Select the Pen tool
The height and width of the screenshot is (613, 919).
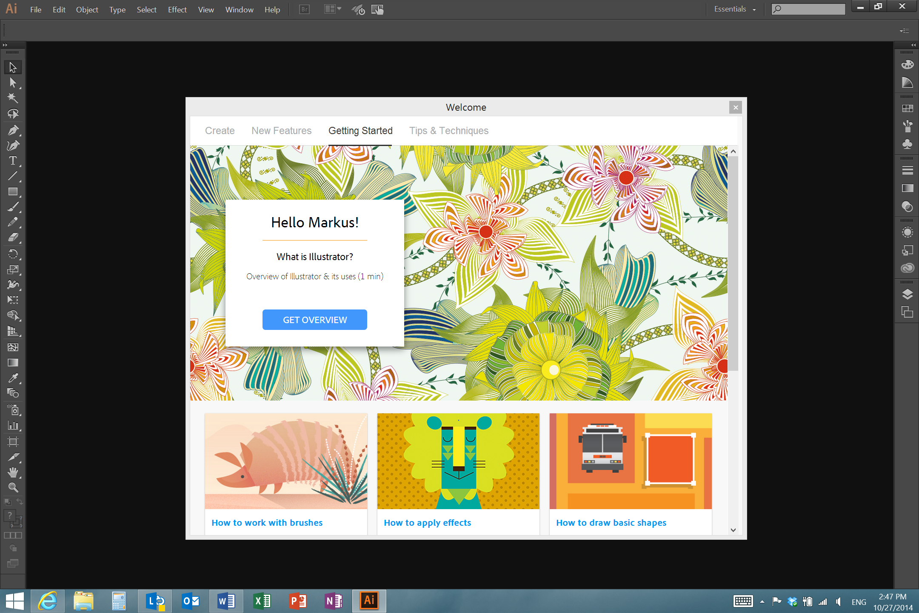[x=13, y=130]
